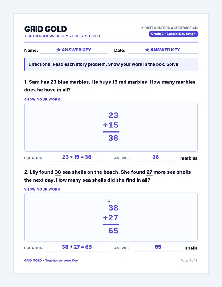Select the Grade 3 Special Education badge

pyautogui.click(x=173, y=34)
